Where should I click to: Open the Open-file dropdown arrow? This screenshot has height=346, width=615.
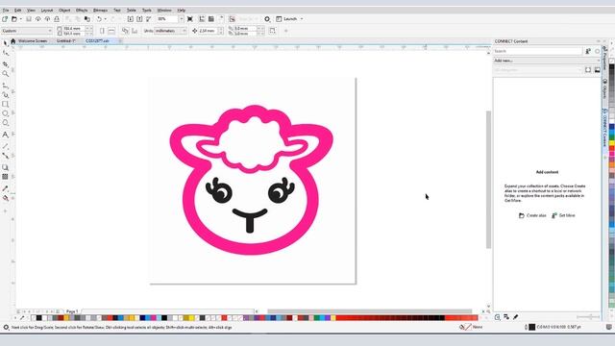tap(20, 19)
